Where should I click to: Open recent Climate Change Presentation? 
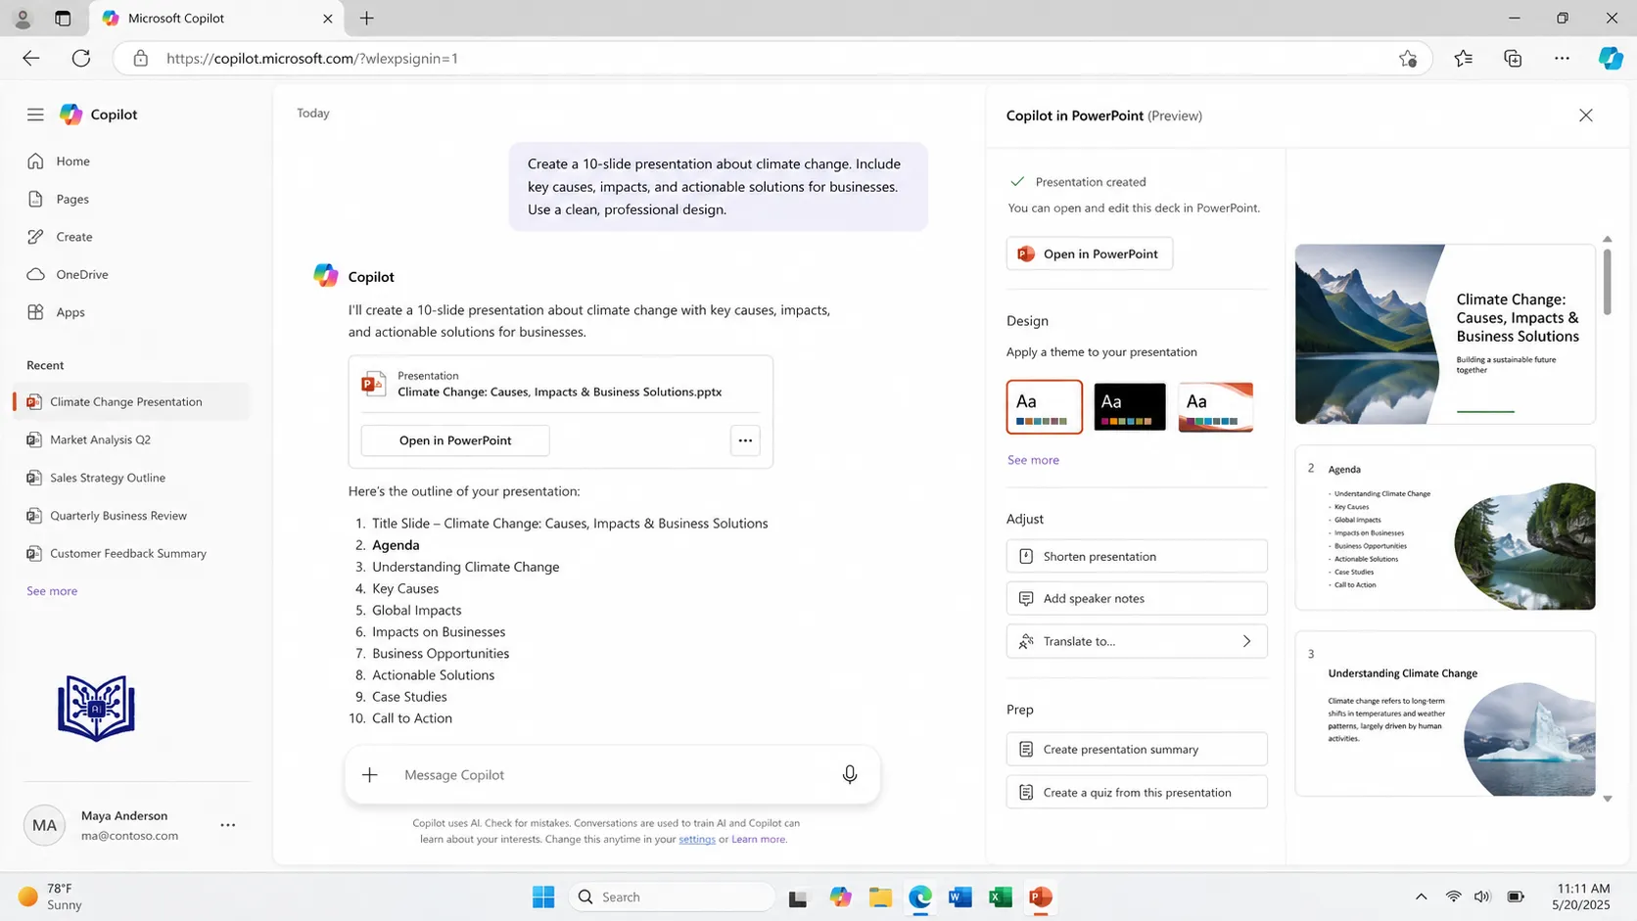[132, 401]
